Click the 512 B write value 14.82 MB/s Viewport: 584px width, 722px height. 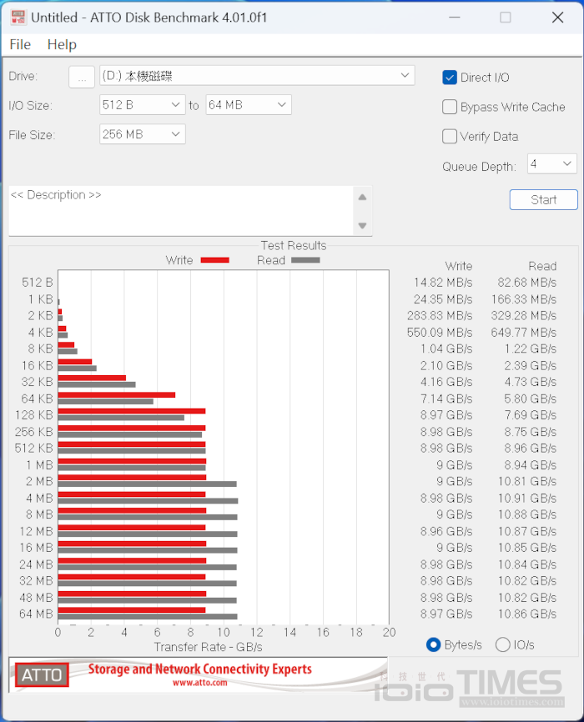coord(443,283)
